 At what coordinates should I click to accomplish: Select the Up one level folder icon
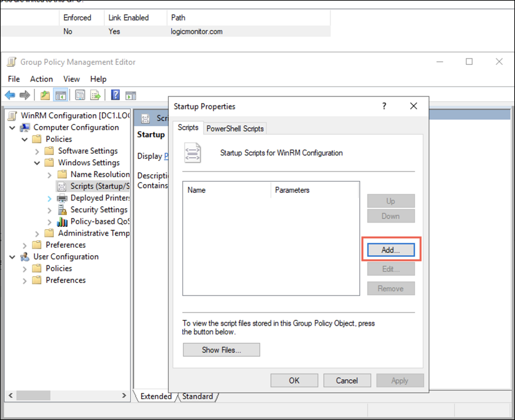[45, 95]
